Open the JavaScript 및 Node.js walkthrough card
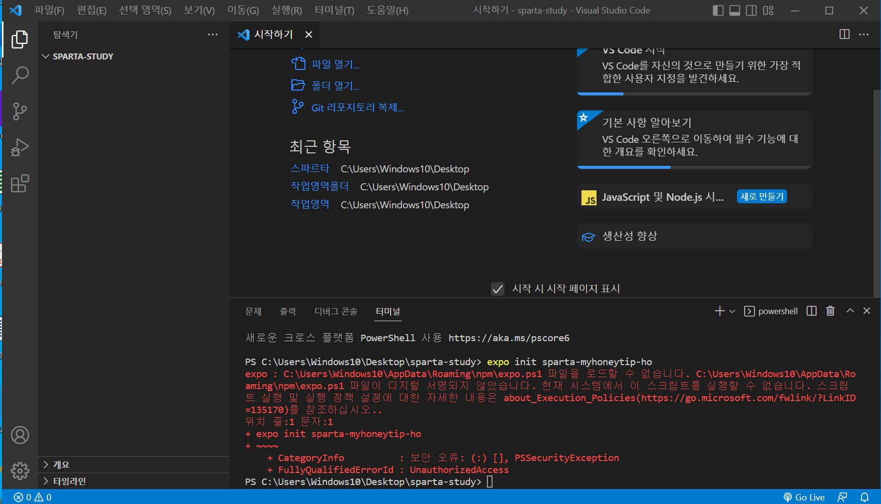Viewport: 881px width, 504px height. pyautogui.click(x=694, y=197)
